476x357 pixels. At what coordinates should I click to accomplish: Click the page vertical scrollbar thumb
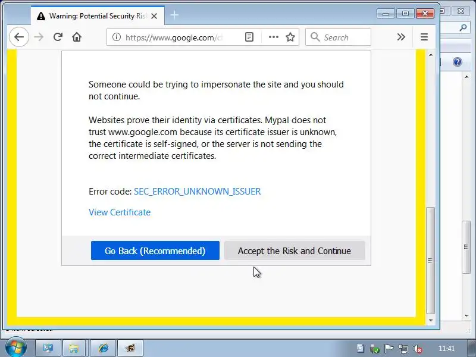(x=430, y=261)
